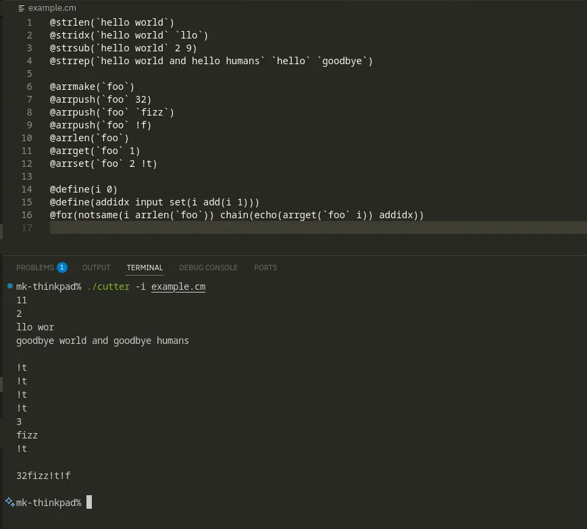Screen dimensions: 587x529
Task: Click the @arrmake(`foo`) code line
Action: (x=92, y=87)
